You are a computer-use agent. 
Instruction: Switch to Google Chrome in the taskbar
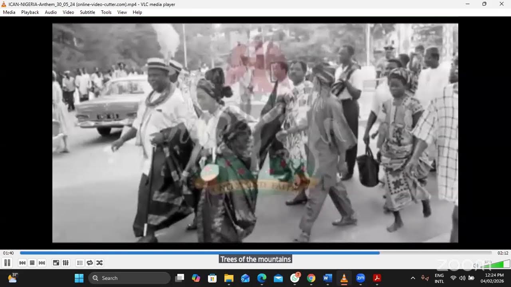pos(311,278)
